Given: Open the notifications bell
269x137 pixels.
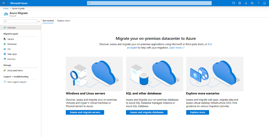Looking at the screenshot, I should tap(246, 3).
